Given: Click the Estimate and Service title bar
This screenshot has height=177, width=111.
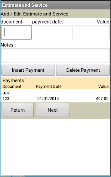Looking at the screenshot, I should pyautogui.click(x=55, y=5).
